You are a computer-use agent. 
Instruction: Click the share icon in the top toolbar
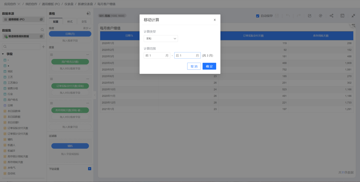pyautogui.click(x=331, y=16)
